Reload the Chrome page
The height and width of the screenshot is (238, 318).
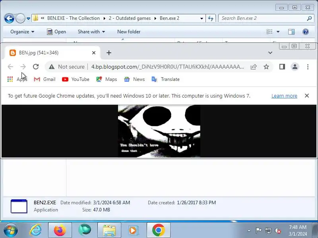point(36,67)
